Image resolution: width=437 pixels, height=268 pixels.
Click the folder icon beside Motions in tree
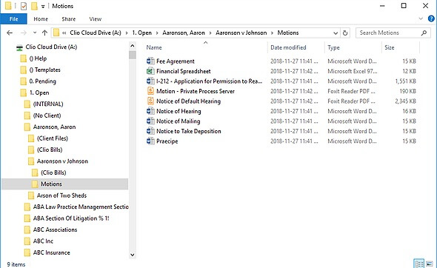point(35,184)
